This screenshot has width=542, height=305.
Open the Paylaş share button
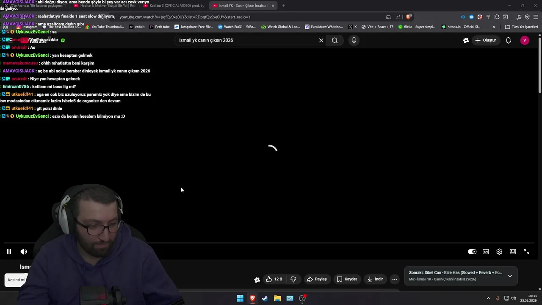tap(317, 279)
